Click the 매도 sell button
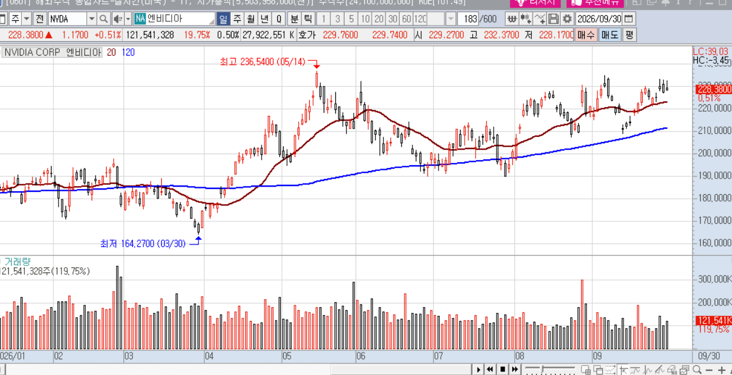This screenshot has height=375, width=732. [x=610, y=35]
